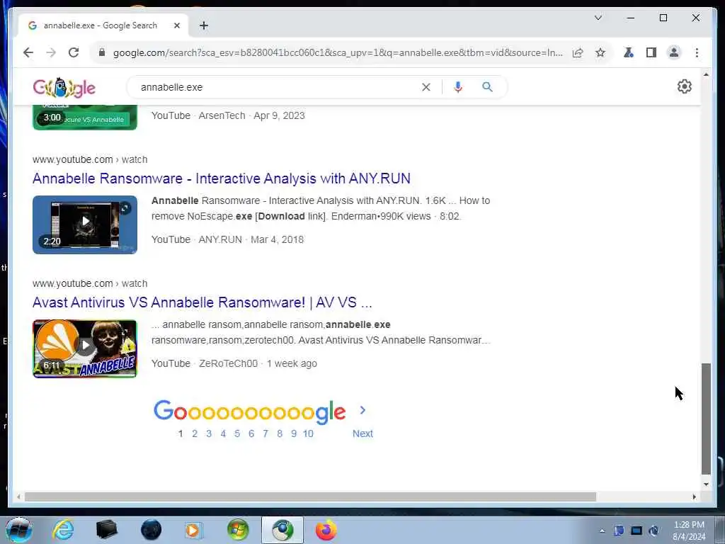Click the scroll-down arrow of vertical scrollbar
This screenshot has width=725, height=544.
tap(706, 484)
